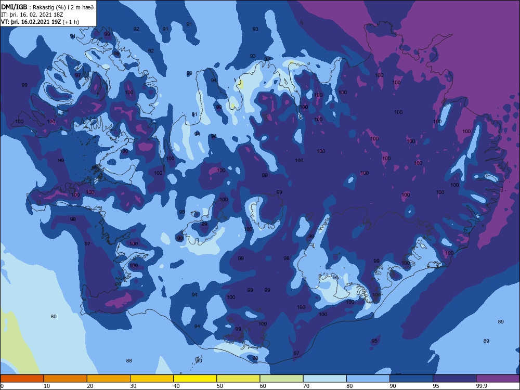
Task: Click the pale yellow 50–60 legend swatch
Action: [239, 379]
